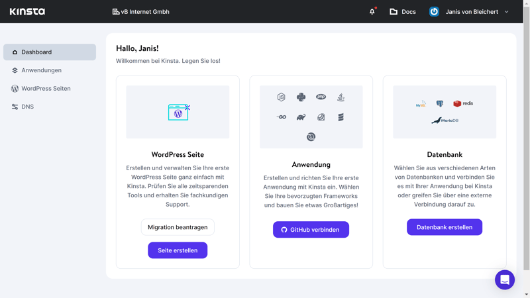530x298 pixels.
Task: Click the Python logo icon
Action: (x=301, y=97)
